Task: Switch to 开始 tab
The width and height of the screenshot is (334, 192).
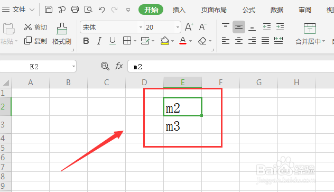Action: click(151, 10)
